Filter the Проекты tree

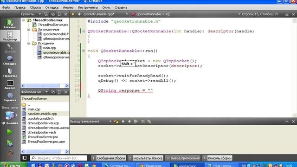coord(46,14)
